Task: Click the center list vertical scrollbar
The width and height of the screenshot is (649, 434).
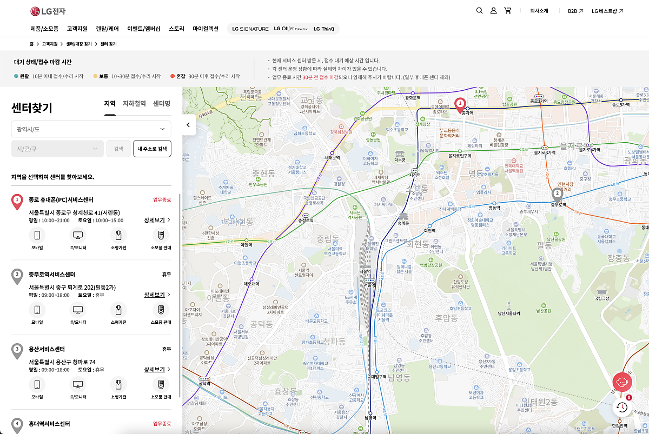Action: pyautogui.click(x=179, y=295)
